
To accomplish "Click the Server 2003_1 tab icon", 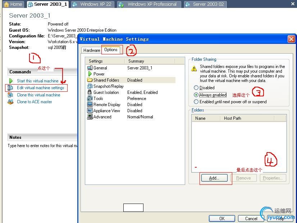I will point(30,4).
